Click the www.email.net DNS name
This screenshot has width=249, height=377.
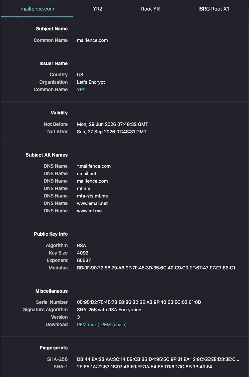[92, 203]
